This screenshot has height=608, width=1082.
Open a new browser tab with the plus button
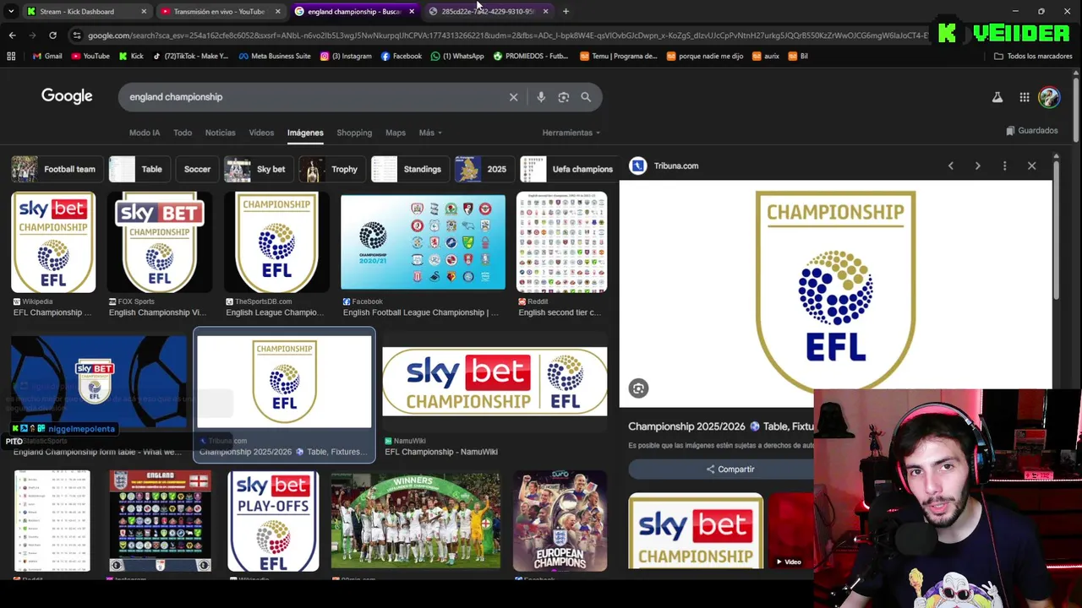[566, 11]
